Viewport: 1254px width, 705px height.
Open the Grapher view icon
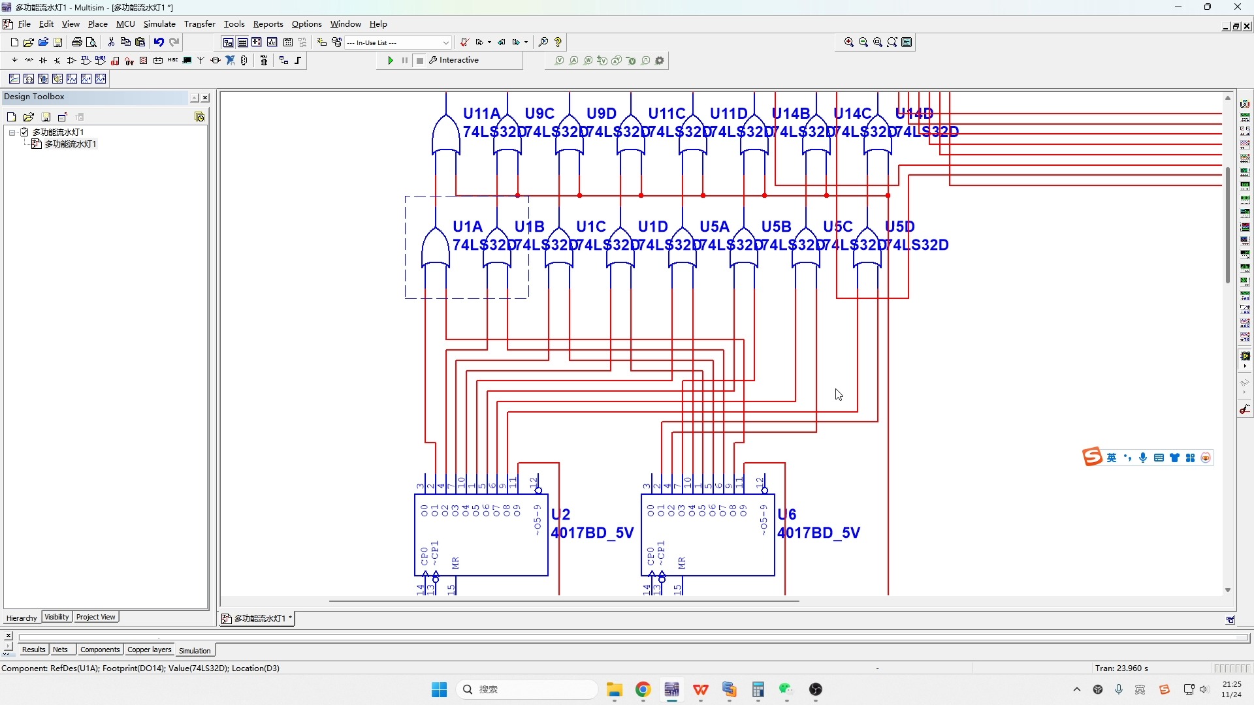(x=272, y=42)
